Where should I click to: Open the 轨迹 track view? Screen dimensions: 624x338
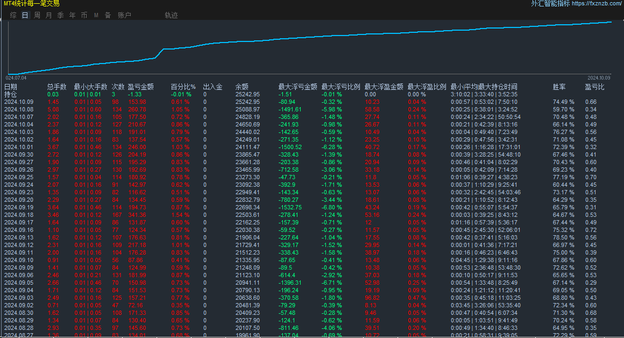[x=171, y=15]
